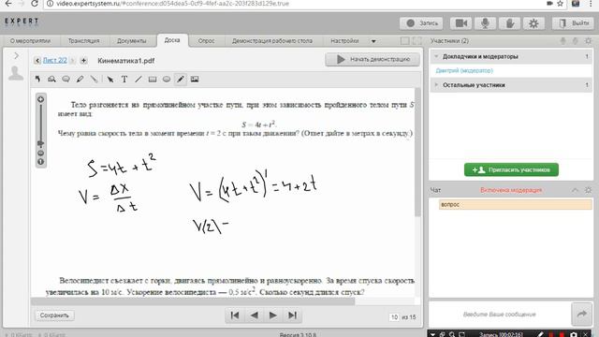599x337 pixels.
Task: Collapse the Докладчики и модераторы group
Action: pyautogui.click(x=436, y=56)
